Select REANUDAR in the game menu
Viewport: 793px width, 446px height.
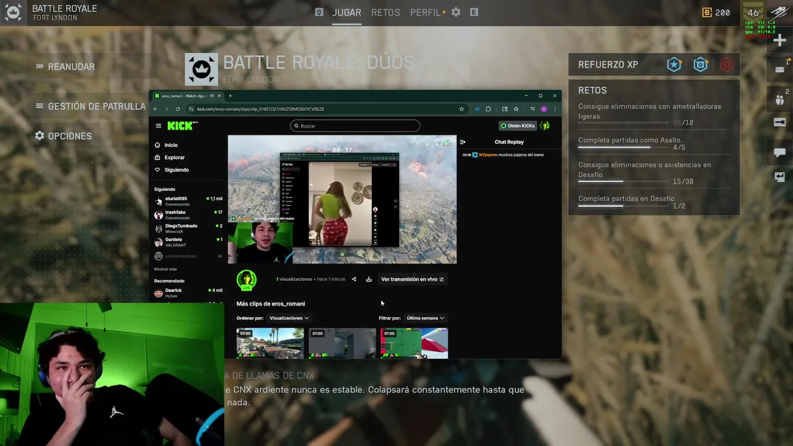click(71, 67)
